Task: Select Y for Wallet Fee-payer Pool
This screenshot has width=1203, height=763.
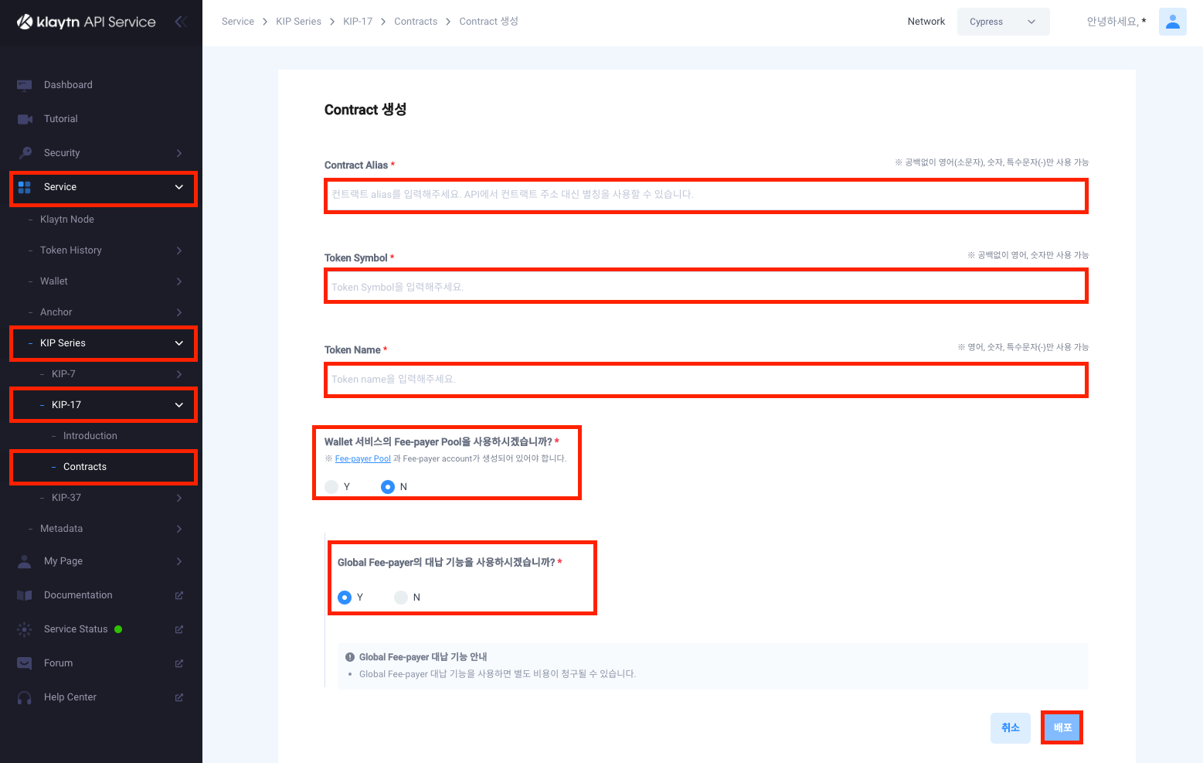Action: tap(331, 487)
